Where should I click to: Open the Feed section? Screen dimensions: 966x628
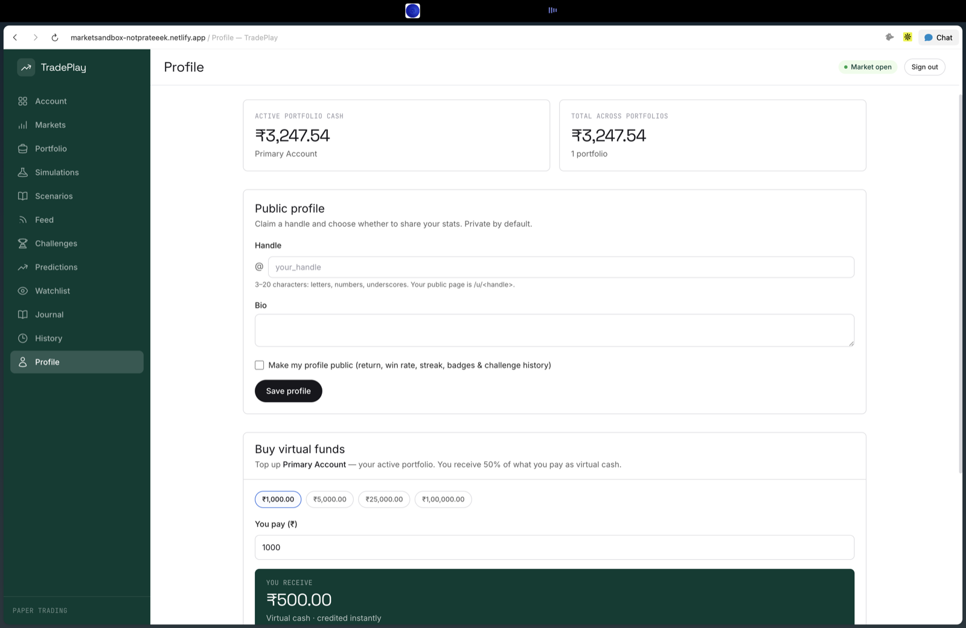77,220
